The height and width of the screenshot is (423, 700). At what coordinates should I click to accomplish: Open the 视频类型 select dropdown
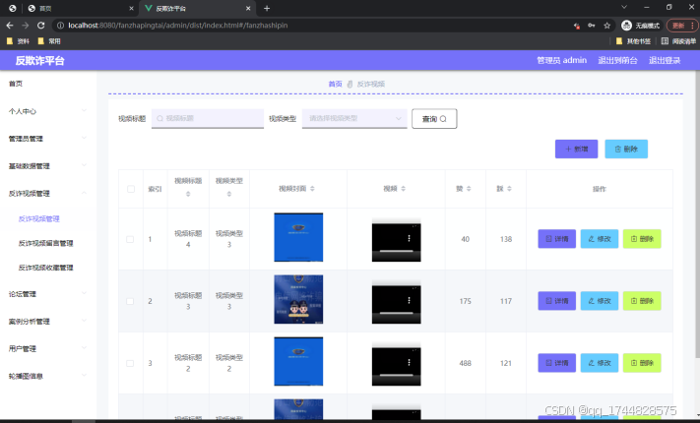[354, 118]
